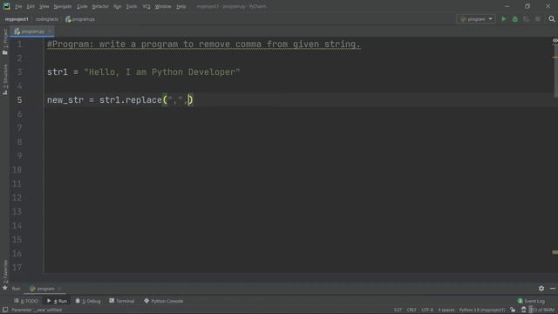Open Run panel settings gear icon
The image size is (558, 314).
click(541, 289)
